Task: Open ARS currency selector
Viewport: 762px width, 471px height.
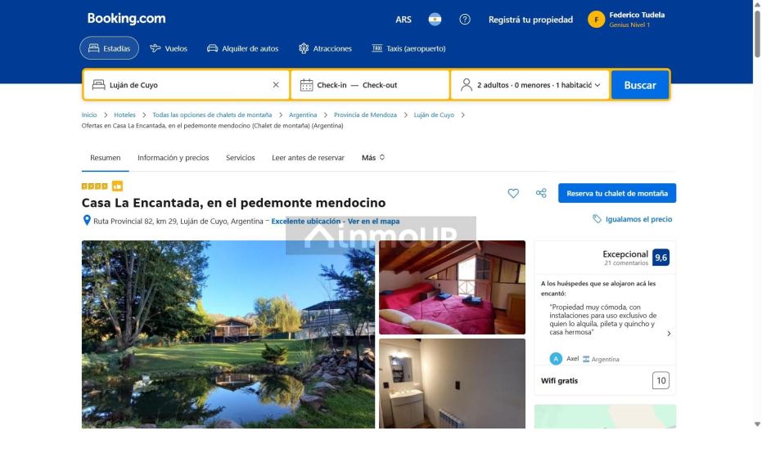Action: click(x=404, y=20)
